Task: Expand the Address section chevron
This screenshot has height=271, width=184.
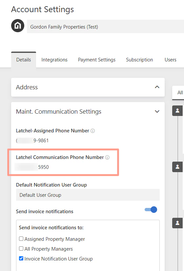Action: [157, 87]
